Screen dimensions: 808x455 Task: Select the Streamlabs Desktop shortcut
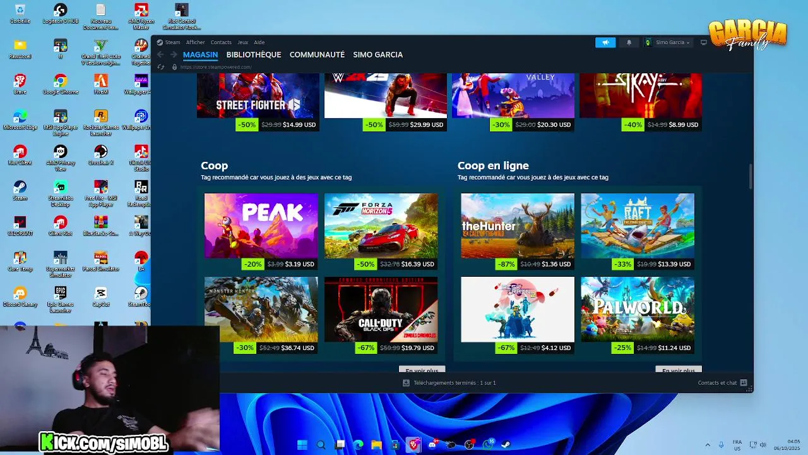[61, 193]
